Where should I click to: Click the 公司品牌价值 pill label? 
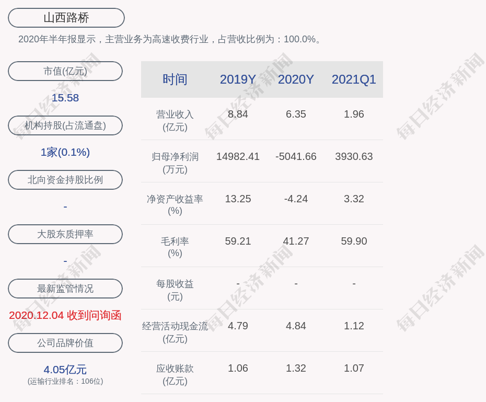[65, 343]
